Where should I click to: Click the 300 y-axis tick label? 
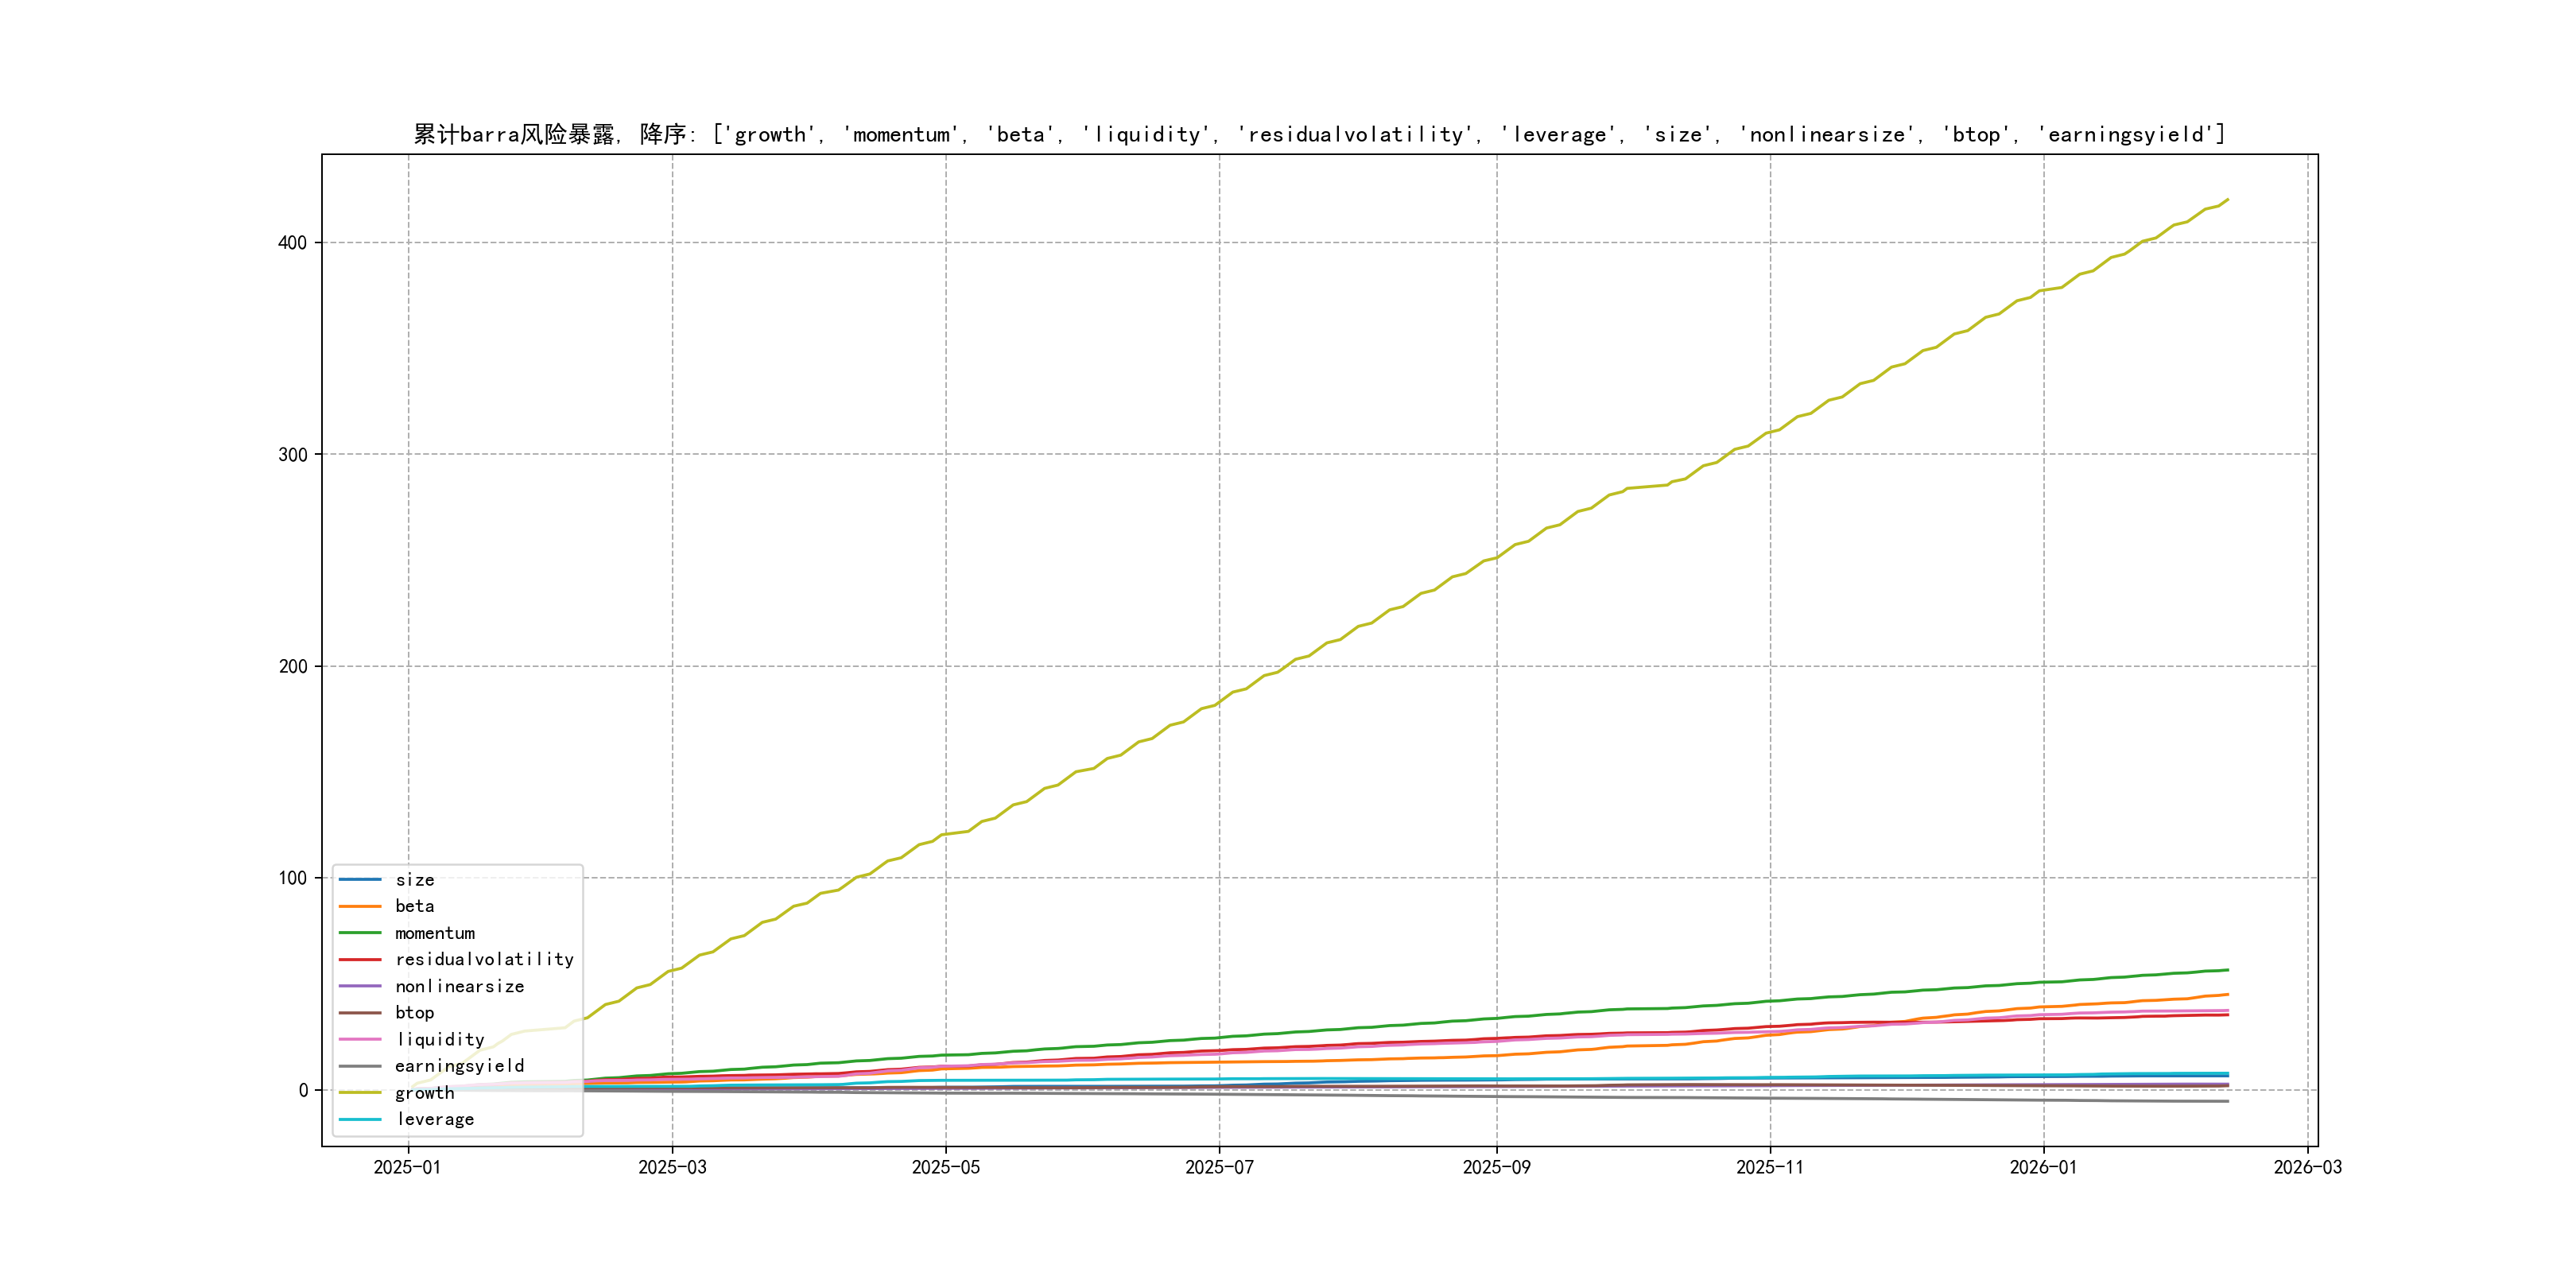[292, 455]
